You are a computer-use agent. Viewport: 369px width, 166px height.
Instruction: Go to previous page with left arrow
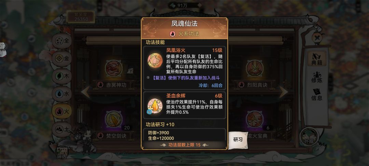coord(85,92)
